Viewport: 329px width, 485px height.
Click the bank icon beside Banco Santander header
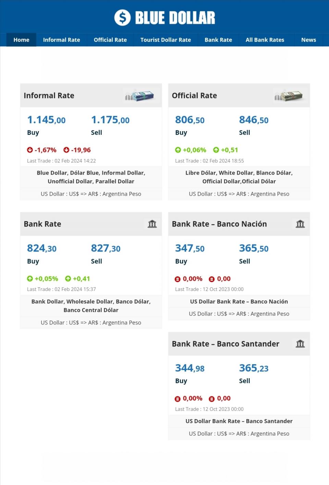tap(300, 344)
